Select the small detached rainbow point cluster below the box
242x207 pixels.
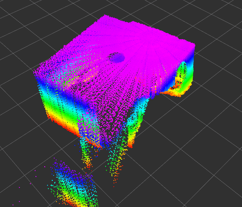pyautogui.click(x=73, y=183)
